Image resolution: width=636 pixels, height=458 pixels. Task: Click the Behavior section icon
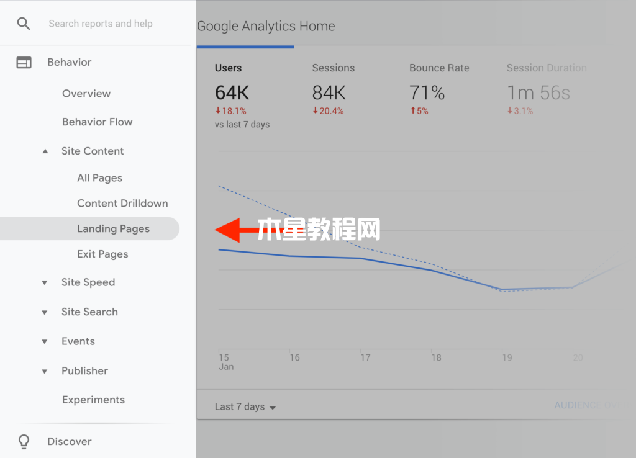[24, 63]
